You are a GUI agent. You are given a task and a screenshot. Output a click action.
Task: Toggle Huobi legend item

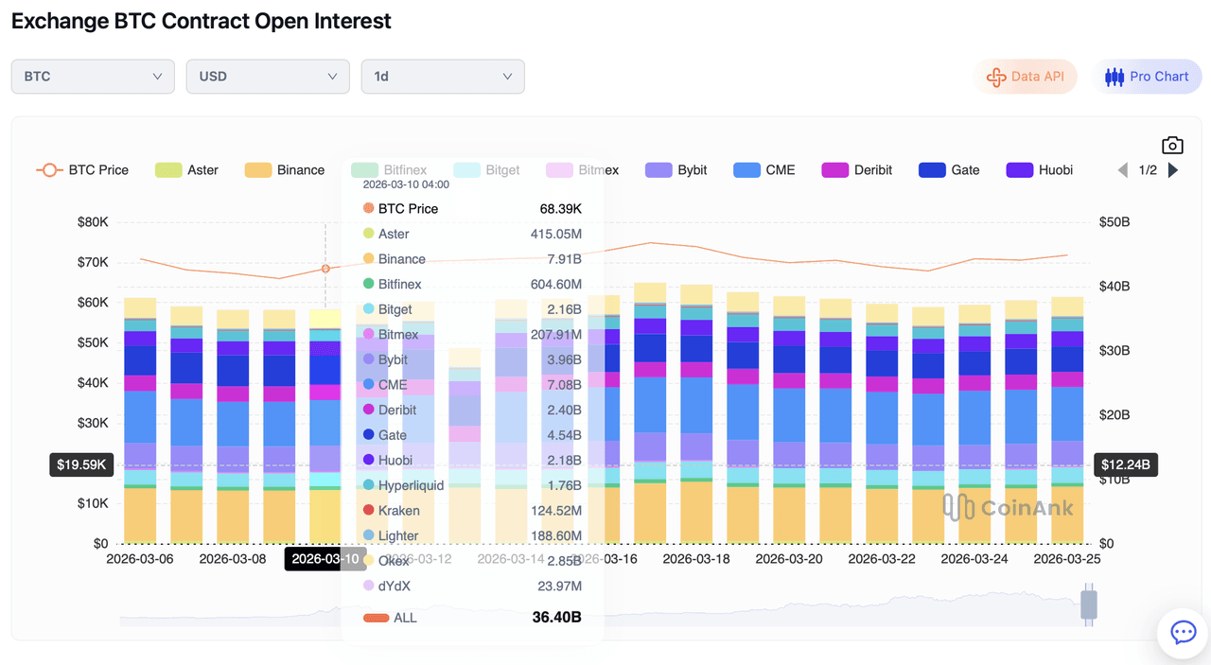click(x=1039, y=170)
